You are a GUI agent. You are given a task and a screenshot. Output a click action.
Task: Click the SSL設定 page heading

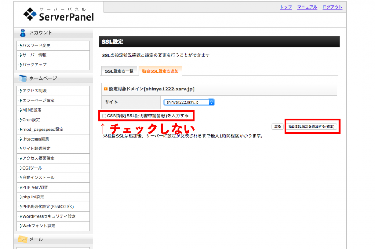click(x=112, y=42)
